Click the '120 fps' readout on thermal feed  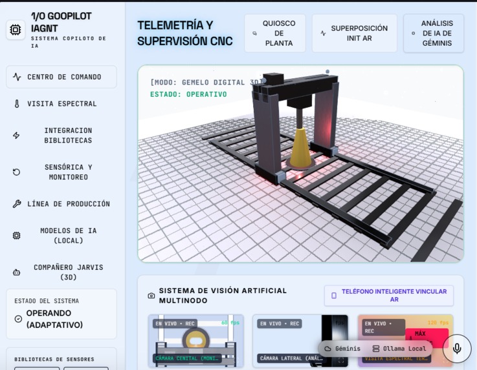[438, 323]
